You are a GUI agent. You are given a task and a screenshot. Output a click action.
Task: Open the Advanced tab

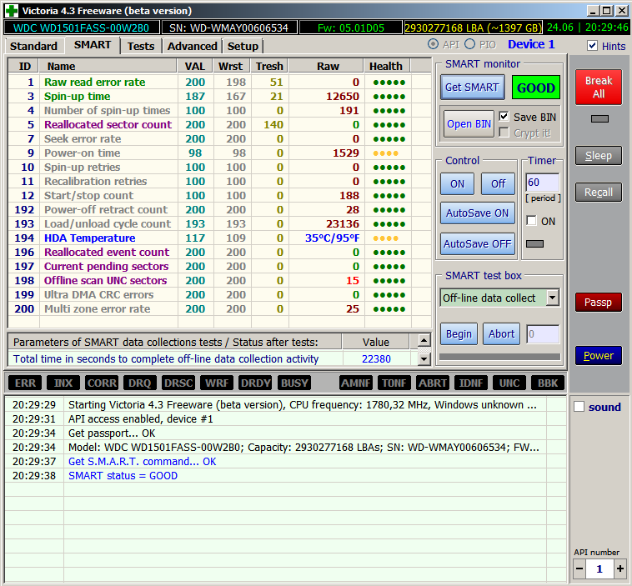(x=192, y=46)
